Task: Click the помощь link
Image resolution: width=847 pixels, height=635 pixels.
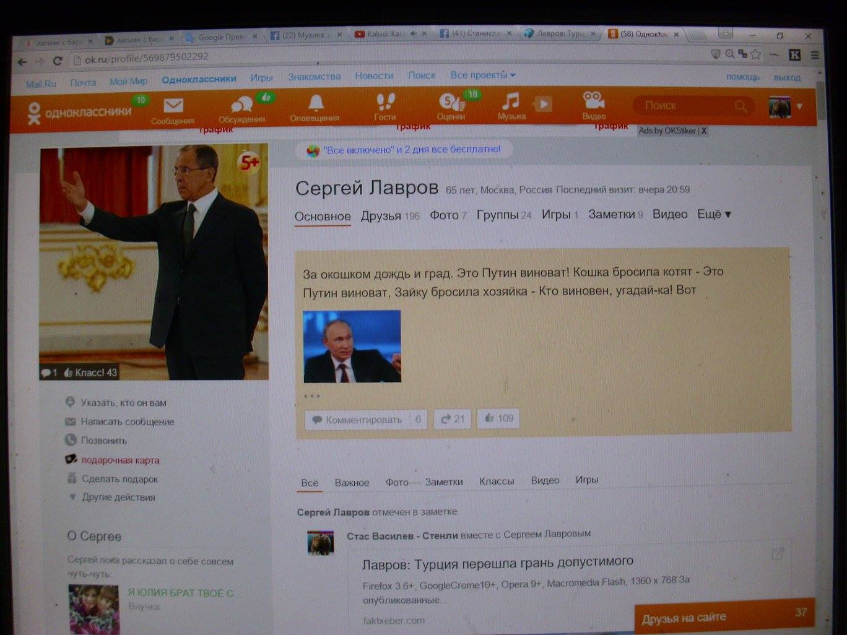Action: [x=742, y=77]
